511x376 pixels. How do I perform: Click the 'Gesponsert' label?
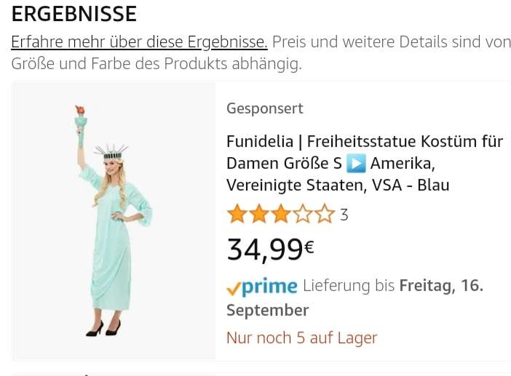265,108
